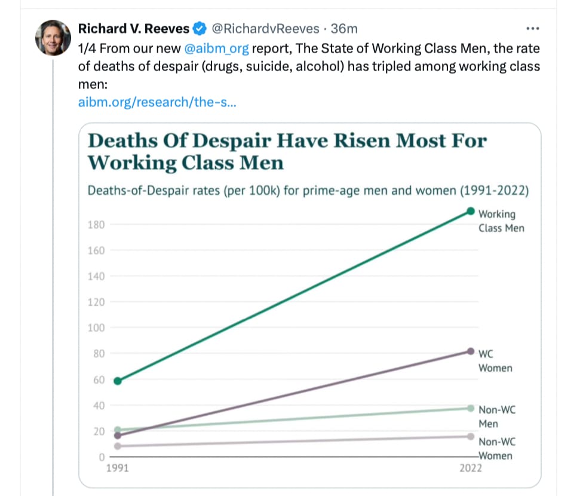Open the three-dot more options menu
Image resolution: width=583 pixels, height=496 pixels.
point(532,29)
